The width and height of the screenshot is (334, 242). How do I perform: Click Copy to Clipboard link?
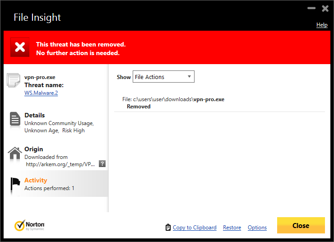195,228
